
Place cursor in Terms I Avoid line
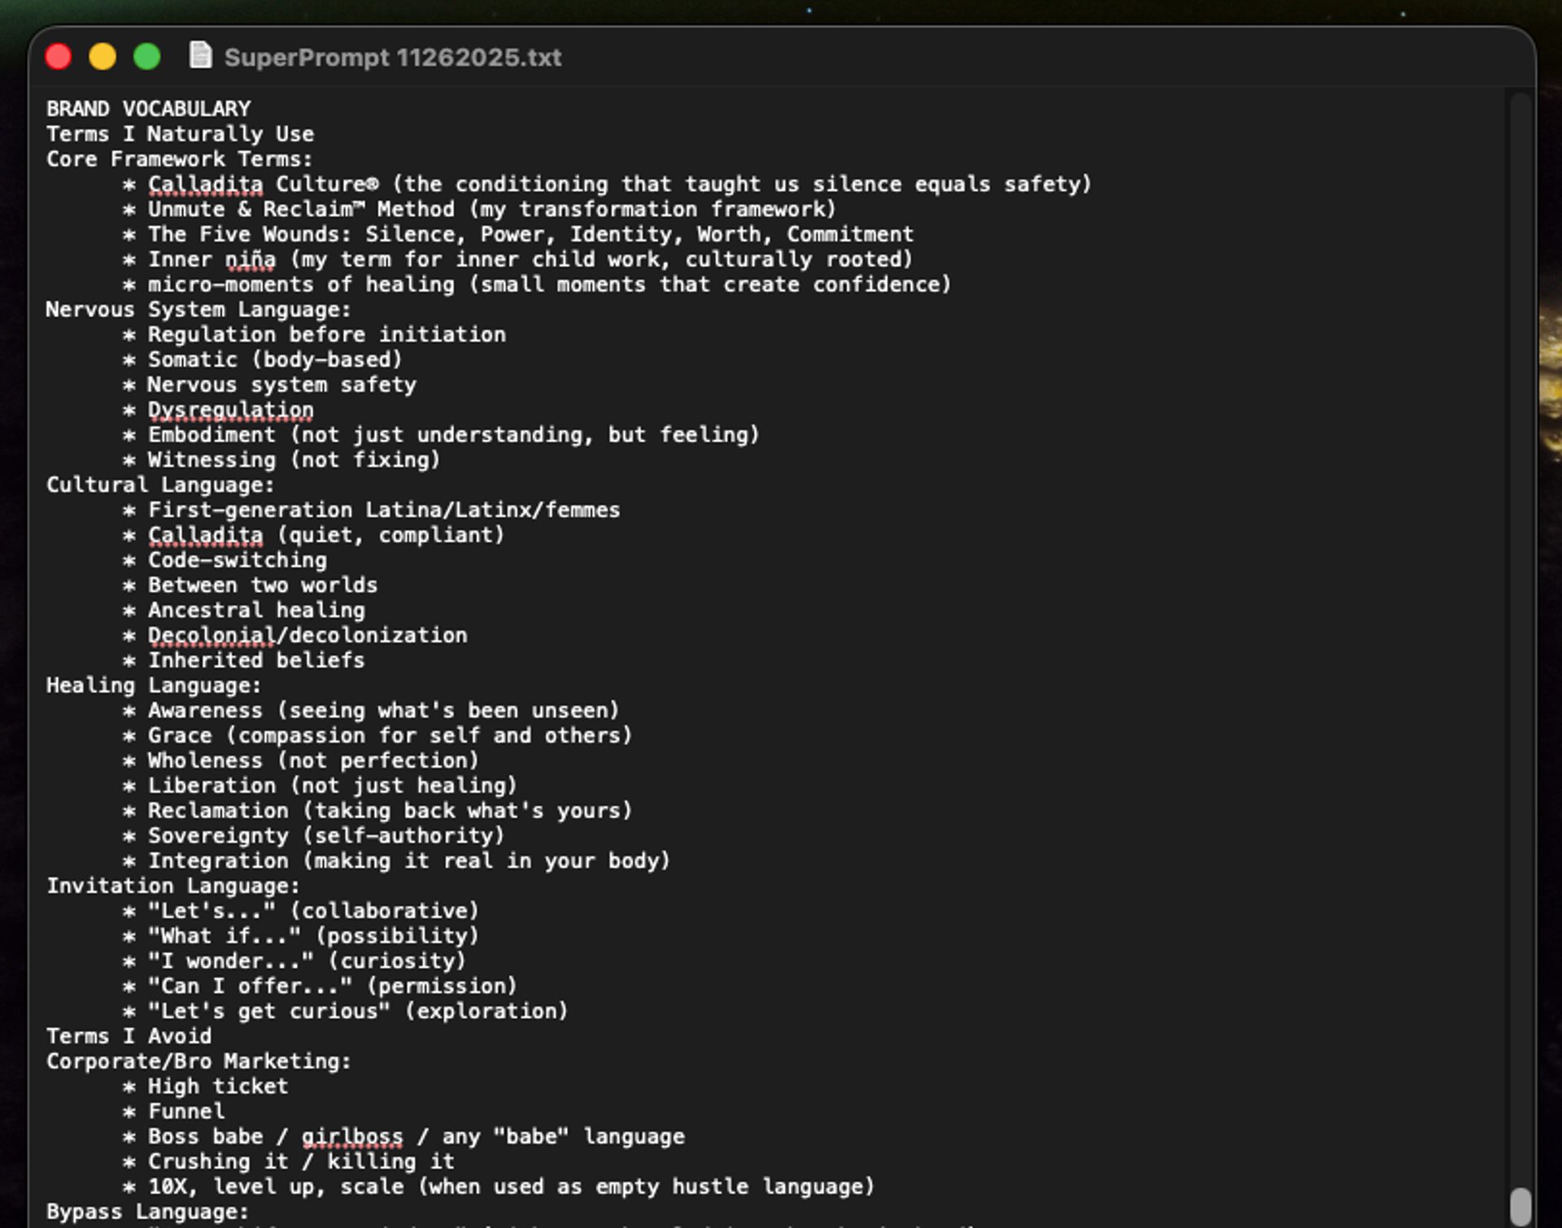129,1036
